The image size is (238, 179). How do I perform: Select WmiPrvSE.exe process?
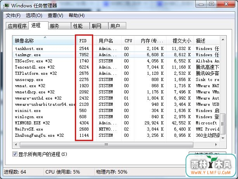116,129
